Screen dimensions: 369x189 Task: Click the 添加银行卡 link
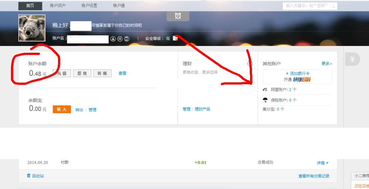(298, 74)
